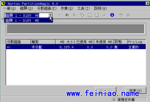Screen dimensions: 150x102
Task: Click the resize/move partition arrow icon
Action: click(60, 15)
